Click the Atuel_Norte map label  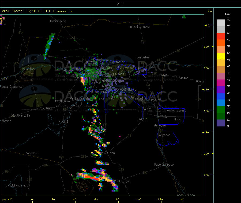(x=127, y=90)
